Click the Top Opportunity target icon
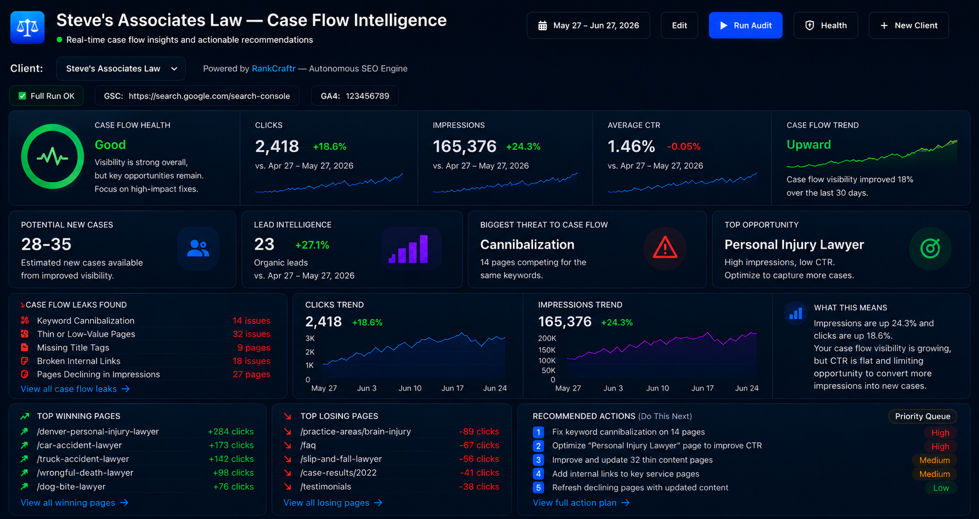The width and height of the screenshot is (979, 519). (x=930, y=248)
